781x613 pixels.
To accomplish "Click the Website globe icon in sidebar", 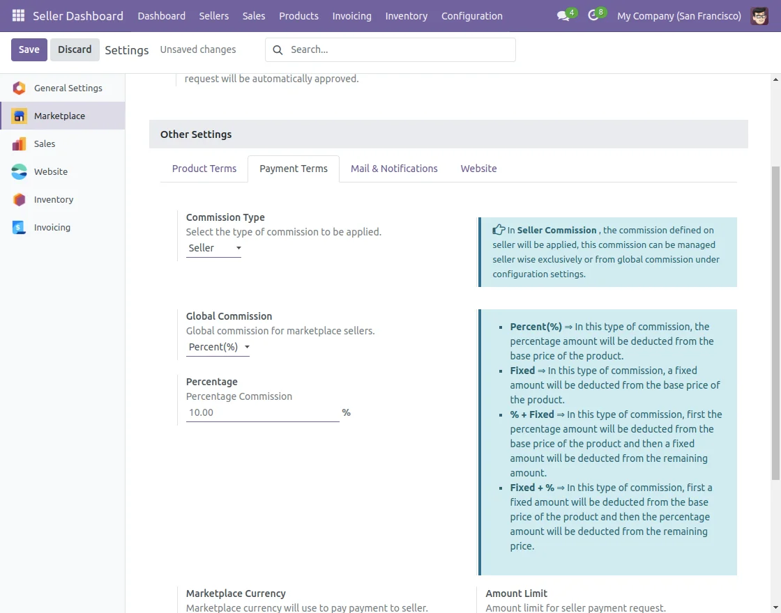I will click(x=20, y=171).
